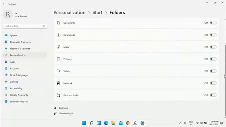Open Apps settings category

coord(25,62)
